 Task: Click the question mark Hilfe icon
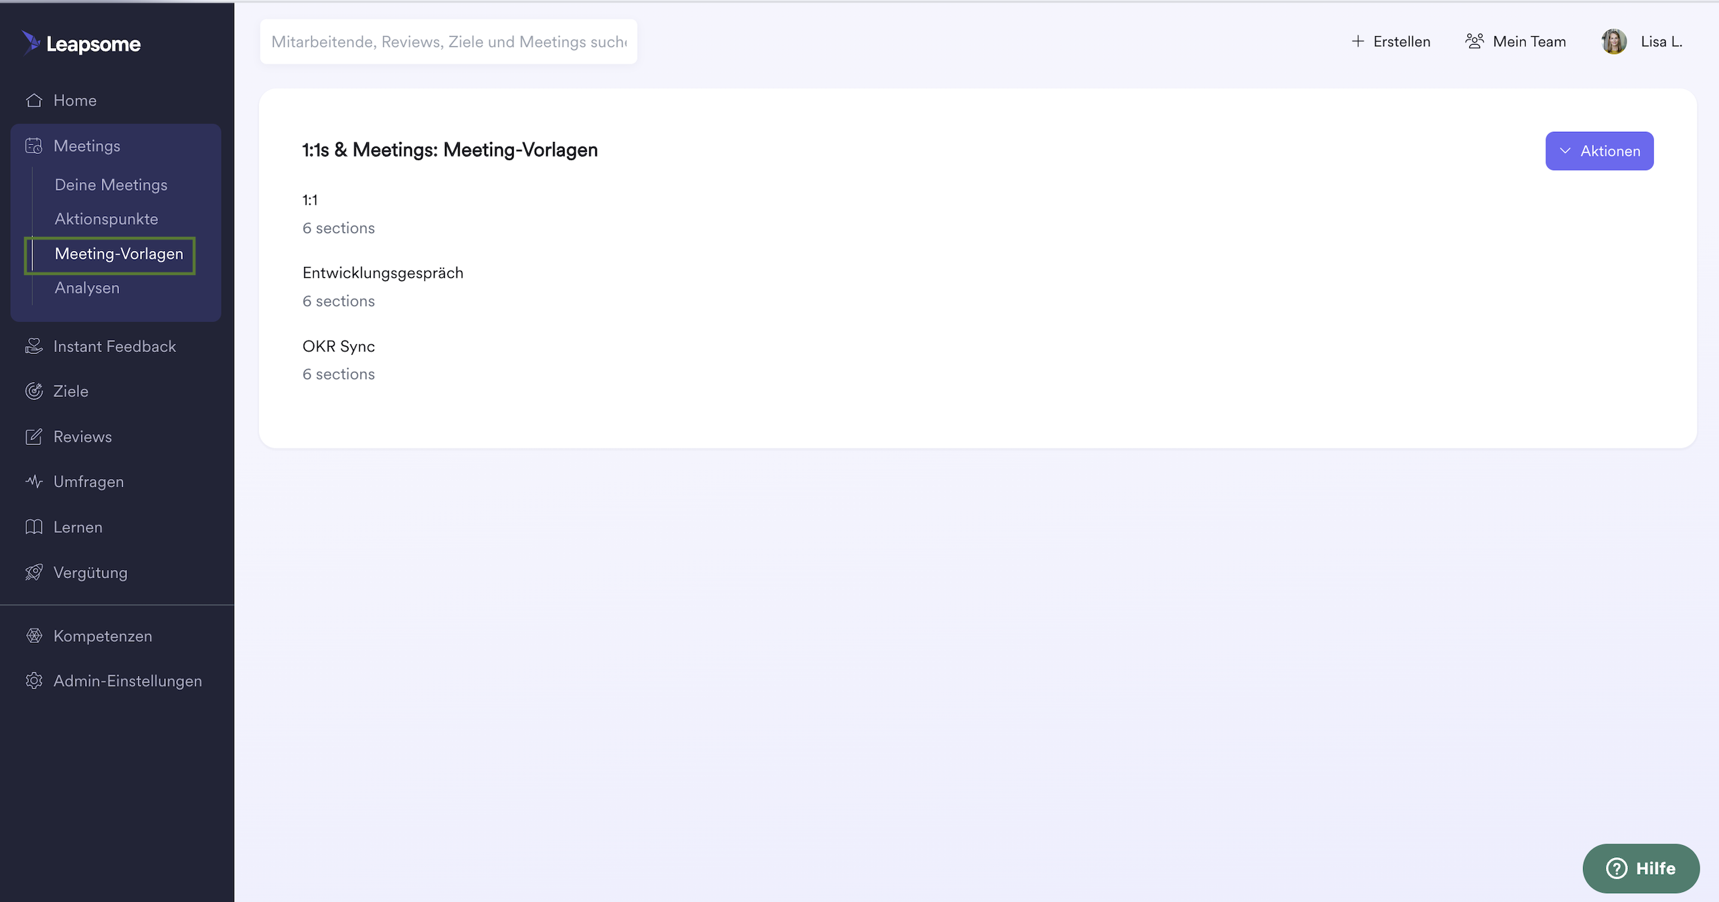[x=1617, y=868]
